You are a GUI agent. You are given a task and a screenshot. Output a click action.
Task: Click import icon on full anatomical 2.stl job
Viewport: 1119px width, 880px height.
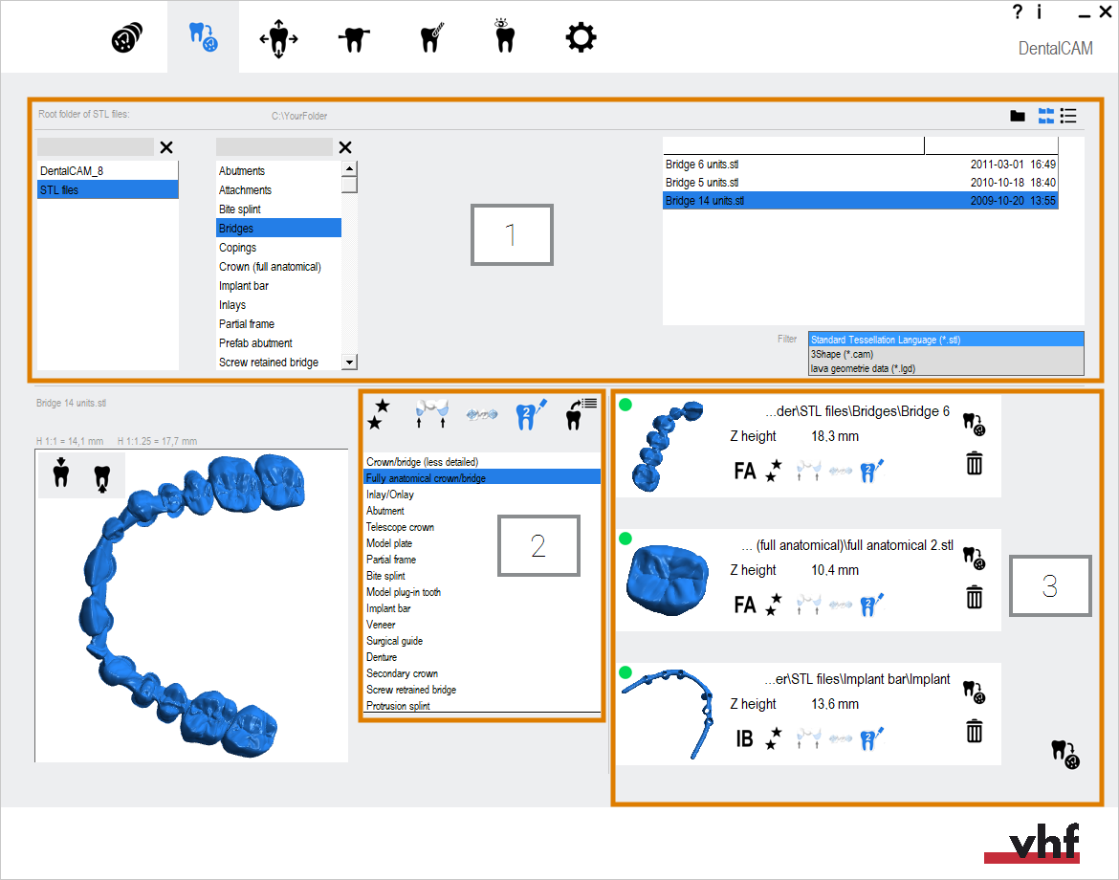[x=975, y=558]
